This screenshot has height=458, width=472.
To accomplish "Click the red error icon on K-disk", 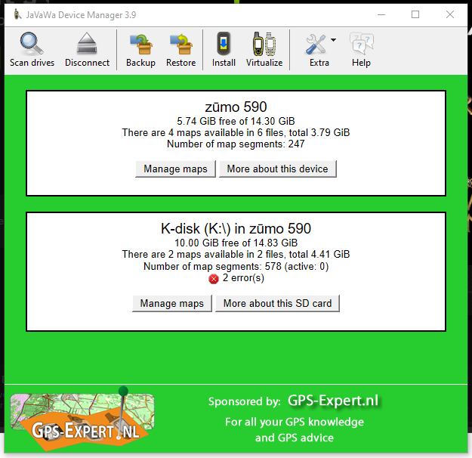I will [x=214, y=279].
